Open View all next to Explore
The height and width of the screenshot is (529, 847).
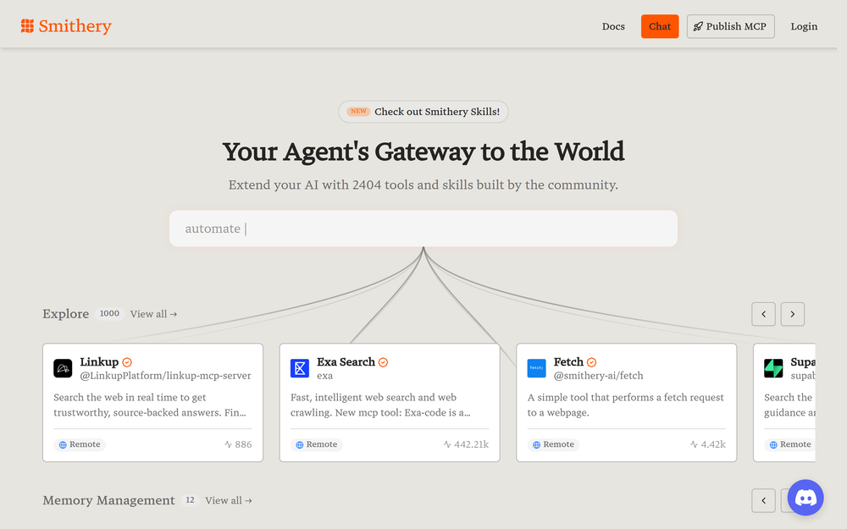pyautogui.click(x=153, y=314)
